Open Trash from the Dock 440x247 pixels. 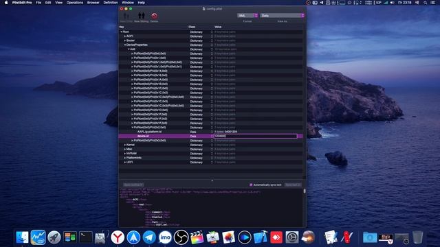(x=417, y=237)
